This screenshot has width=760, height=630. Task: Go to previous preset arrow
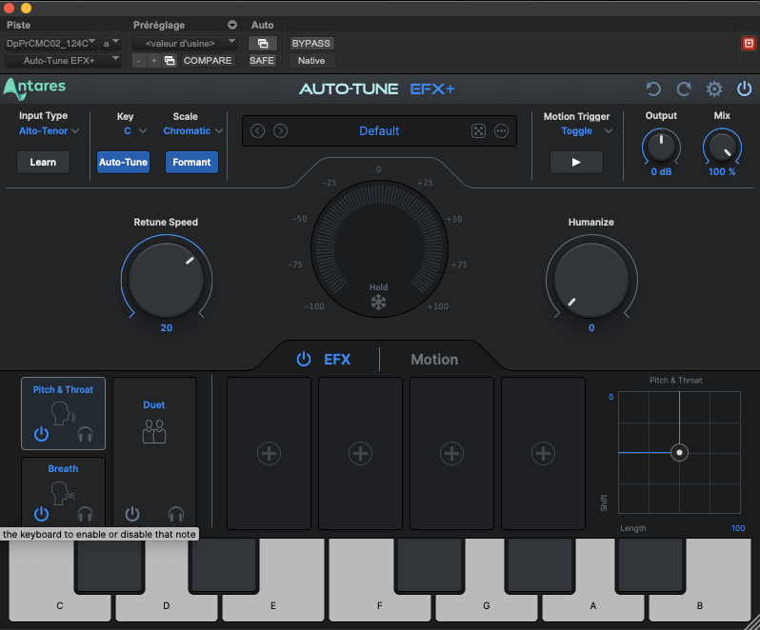[x=257, y=130]
